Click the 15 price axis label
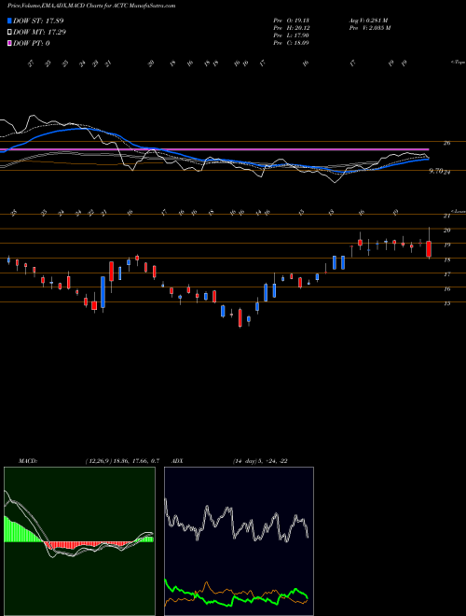Viewport: 466px width, 616px height. coord(446,303)
